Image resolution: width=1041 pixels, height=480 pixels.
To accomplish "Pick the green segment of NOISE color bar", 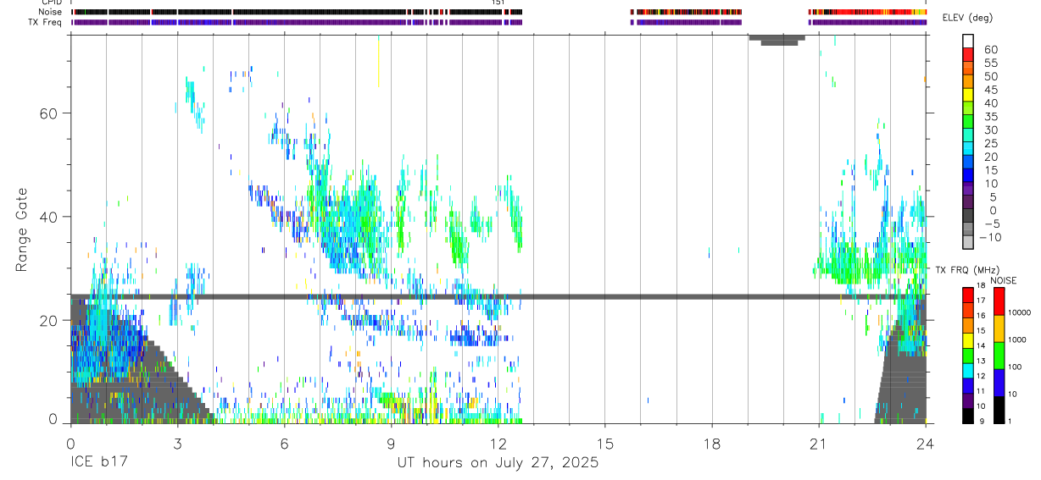I will tap(999, 355).
